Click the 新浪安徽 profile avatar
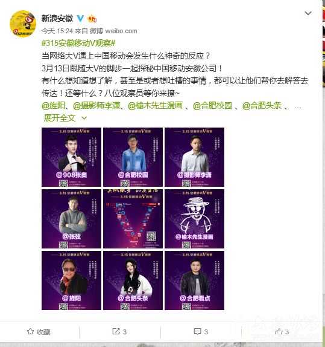The height and width of the screenshot is (347, 325). click(23, 24)
